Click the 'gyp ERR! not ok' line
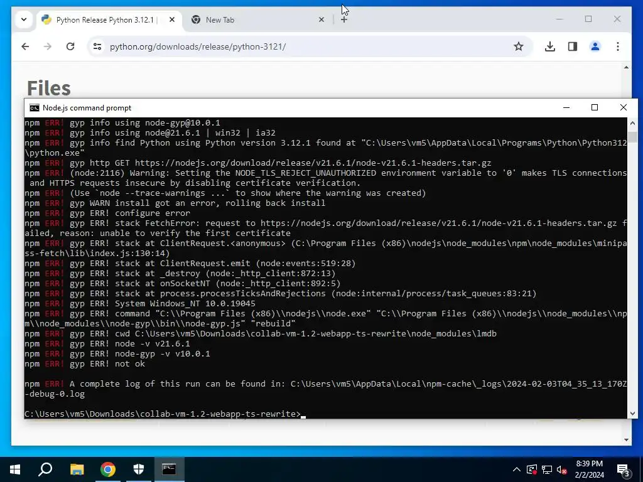Viewport: 643px width, 482px height. (85, 364)
